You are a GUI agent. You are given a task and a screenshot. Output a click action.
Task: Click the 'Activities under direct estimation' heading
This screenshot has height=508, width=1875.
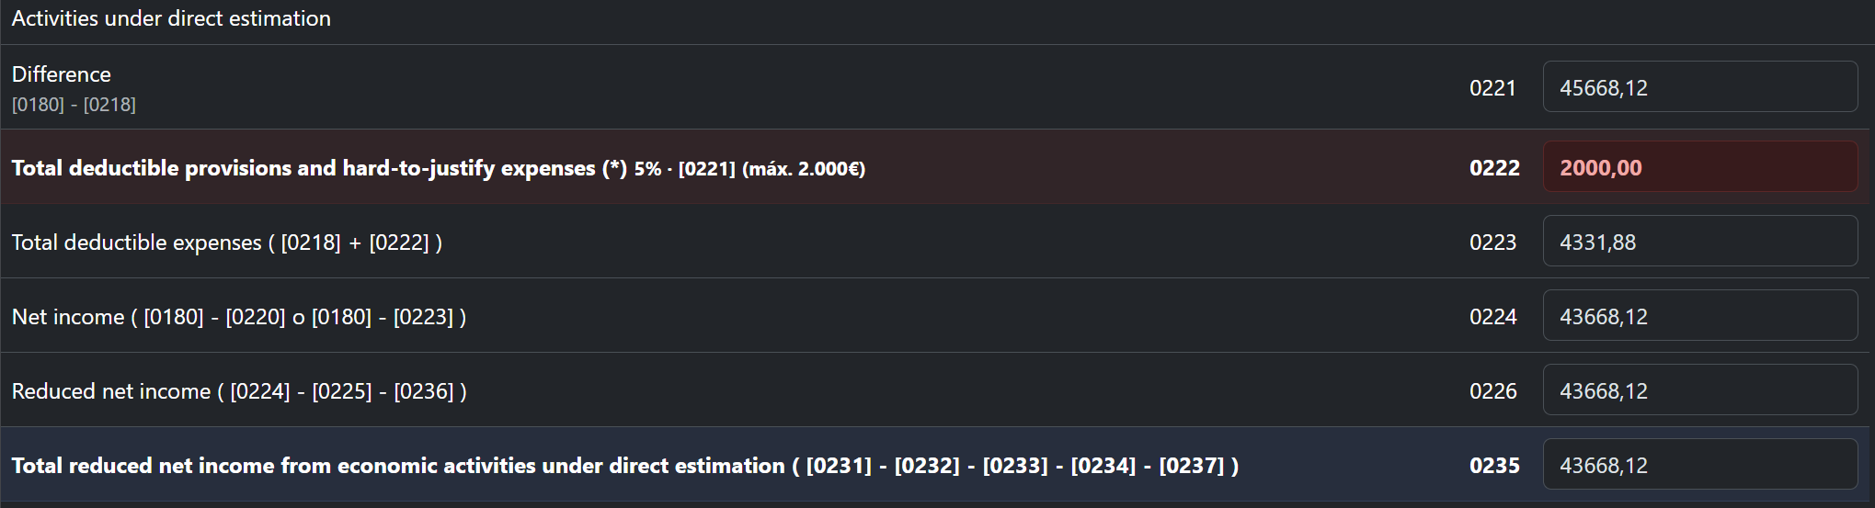(x=171, y=18)
